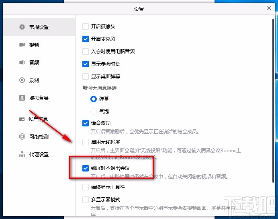
Task: Click the speaker icon beside 音频
Action: (22, 62)
